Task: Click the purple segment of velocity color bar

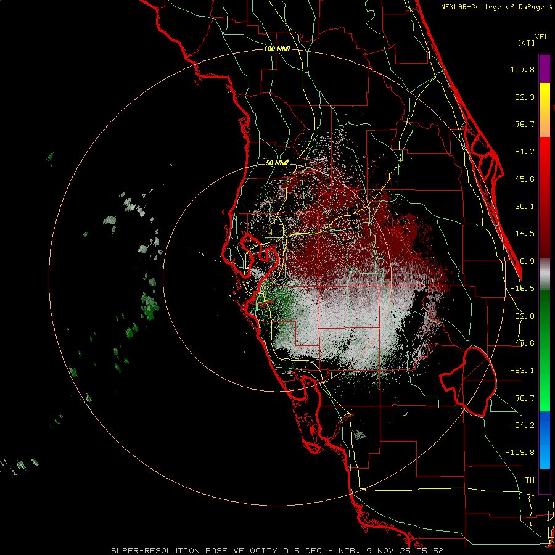Action: click(545, 68)
